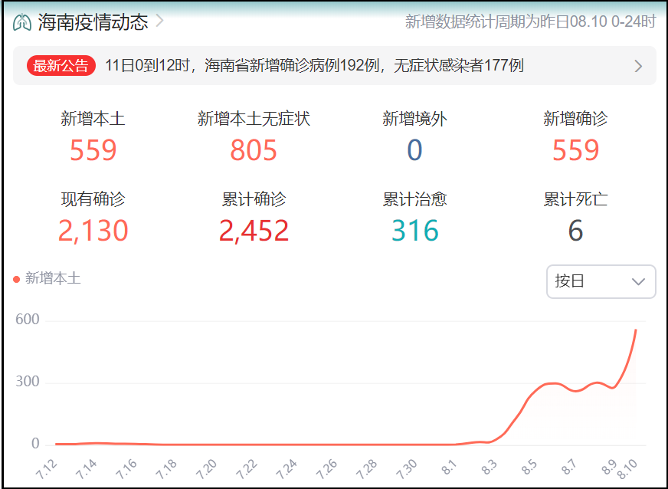This screenshot has height=489, width=668.
Task: Open the announcement about 192 new confirmed cases
Action: click(x=314, y=66)
